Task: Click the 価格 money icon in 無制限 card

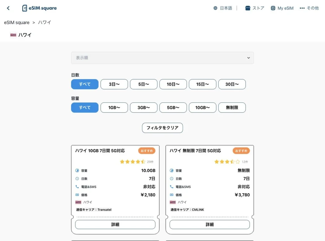Action: pos(172,195)
